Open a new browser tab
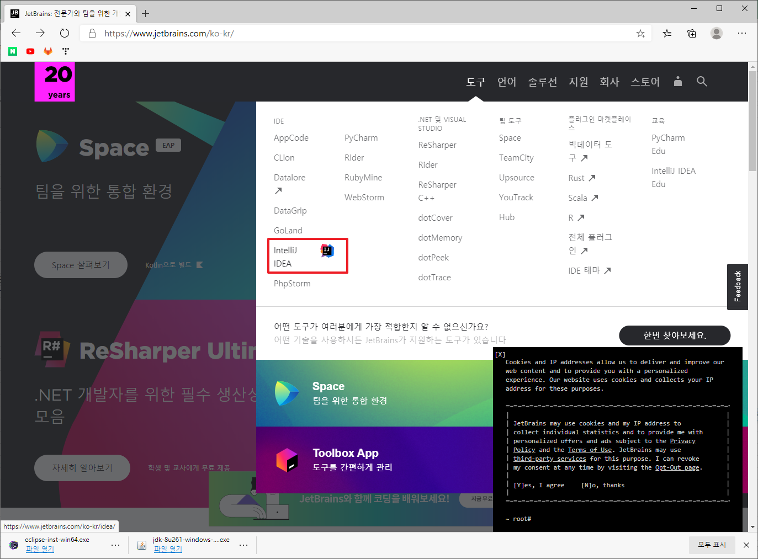 coord(146,13)
